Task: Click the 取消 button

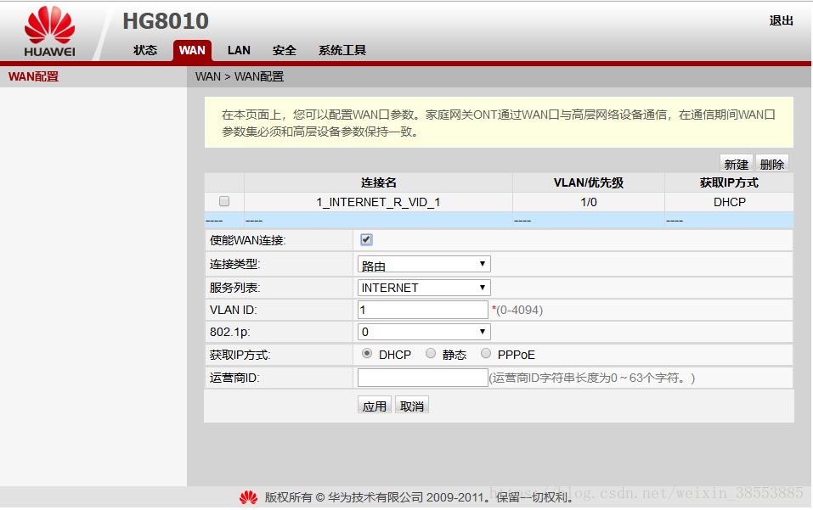Action: [x=412, y=405]
